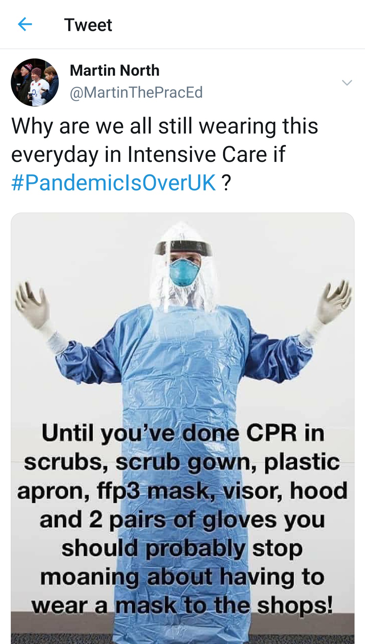The image size is (365, 644).
Task: Tap the meme line 'wear a mask to the shops!'
Action: (182, 605)
